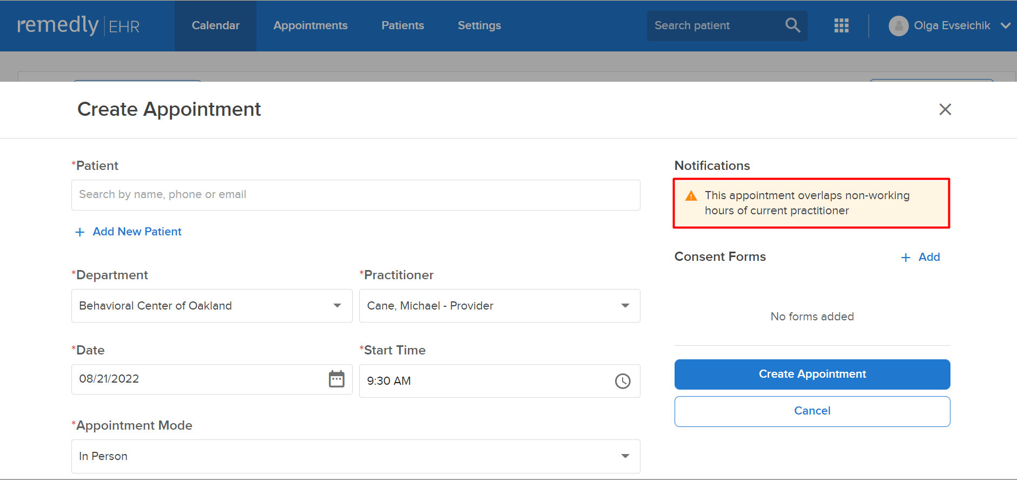Open the calendar date picker icon
1017x480 pixels.
[x=336, y=379]
